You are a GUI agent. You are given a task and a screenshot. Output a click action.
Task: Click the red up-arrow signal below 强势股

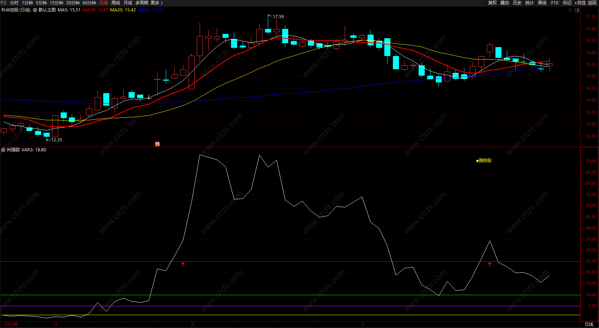(490, 264)
